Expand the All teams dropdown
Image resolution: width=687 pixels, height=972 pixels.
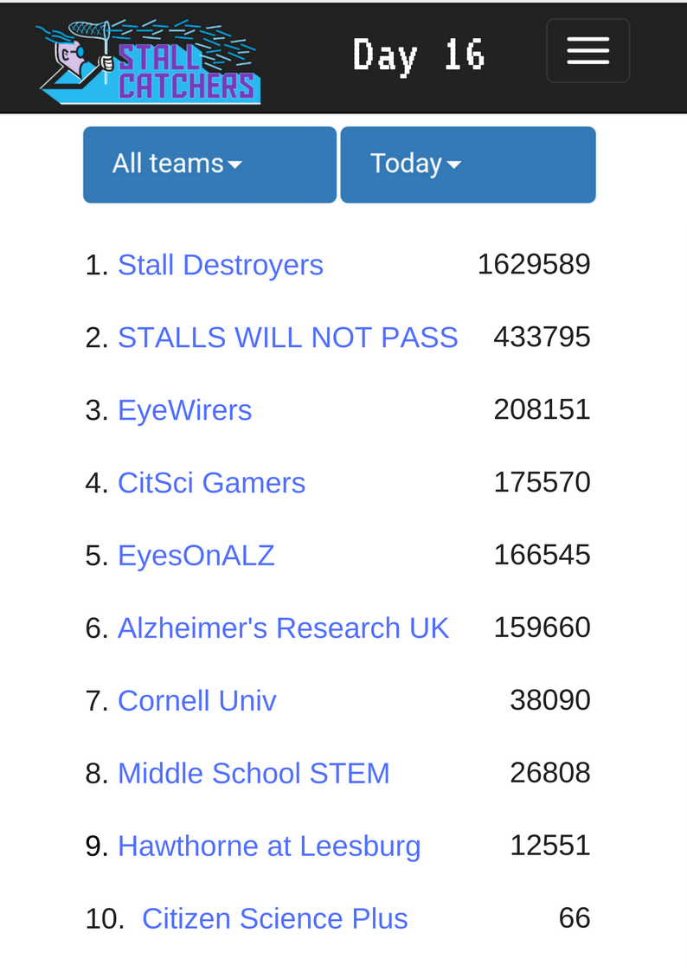[x=210, y=165]
